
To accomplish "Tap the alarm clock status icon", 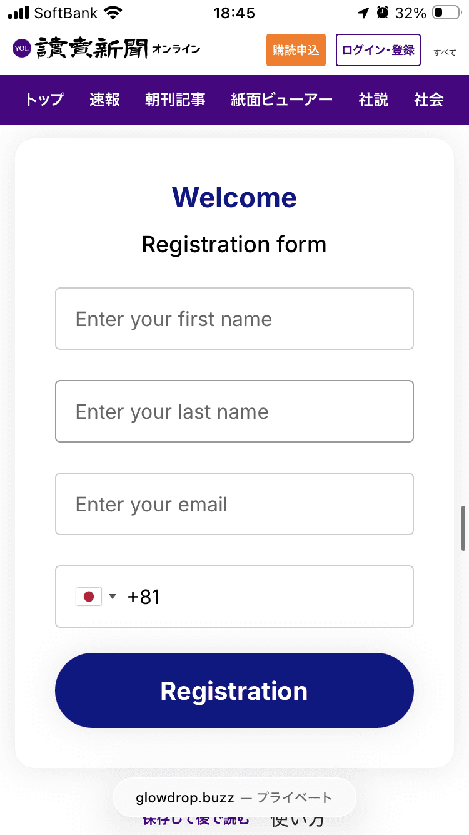I will [383, 13].
